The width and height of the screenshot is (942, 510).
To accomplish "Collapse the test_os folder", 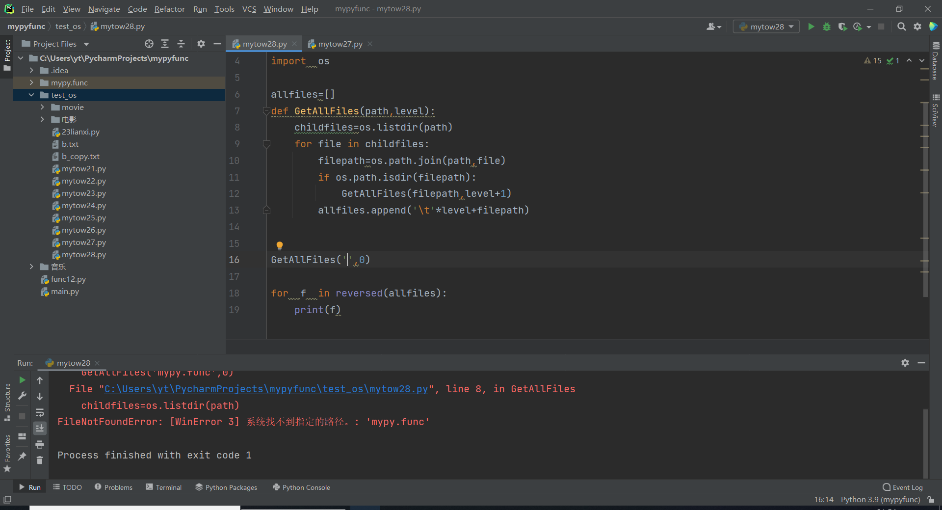I will point(31,95).
